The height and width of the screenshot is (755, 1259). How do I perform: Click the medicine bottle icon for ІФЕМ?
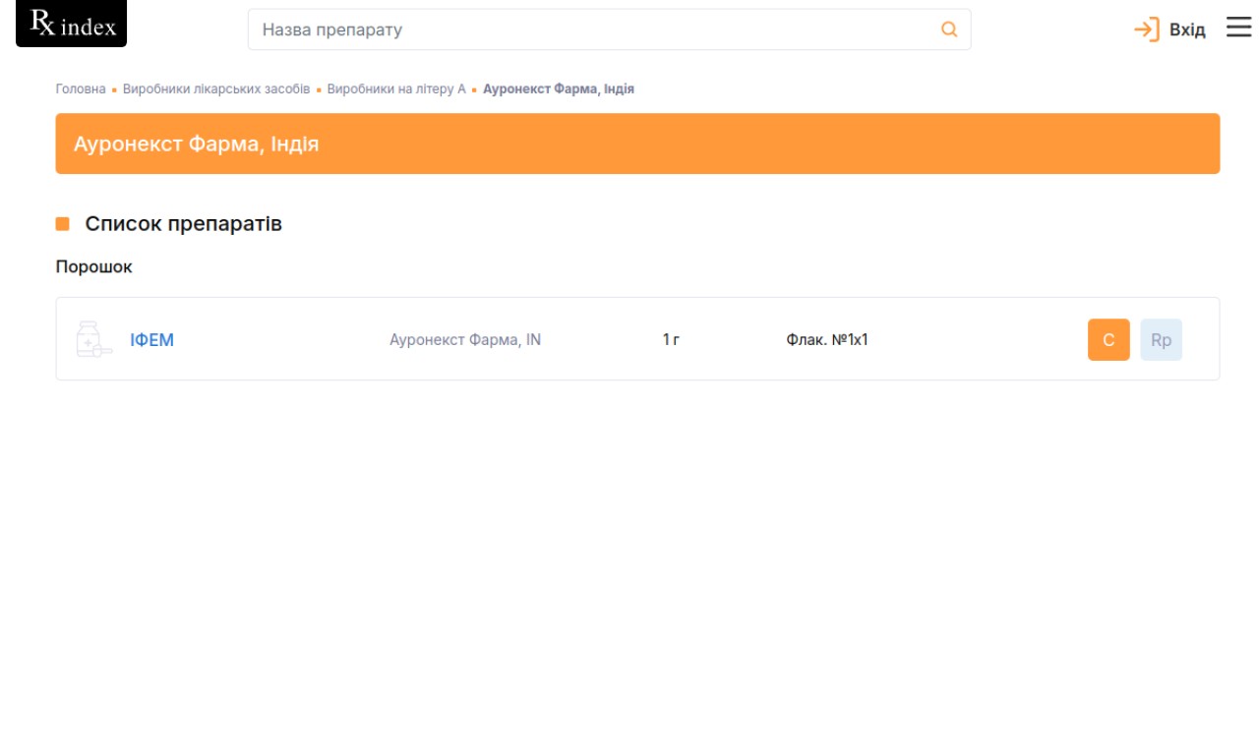pyautogui.click(x=93, y=339)
